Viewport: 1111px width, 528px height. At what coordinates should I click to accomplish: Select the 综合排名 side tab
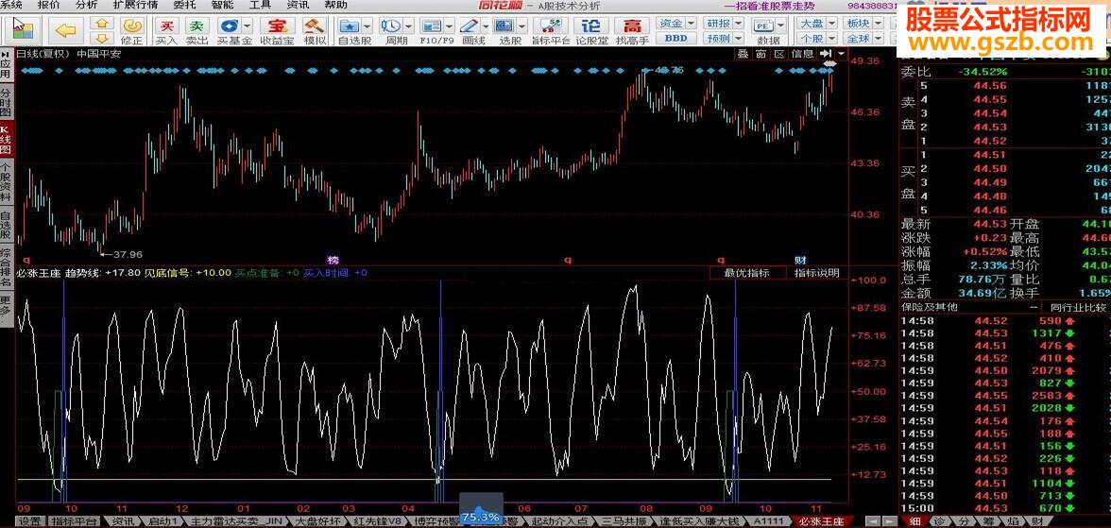tap(6, 268)
